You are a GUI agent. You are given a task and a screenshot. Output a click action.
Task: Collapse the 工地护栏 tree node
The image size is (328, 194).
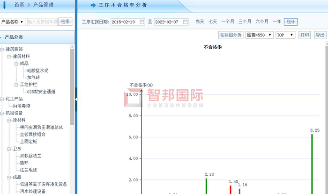point(16,85)
